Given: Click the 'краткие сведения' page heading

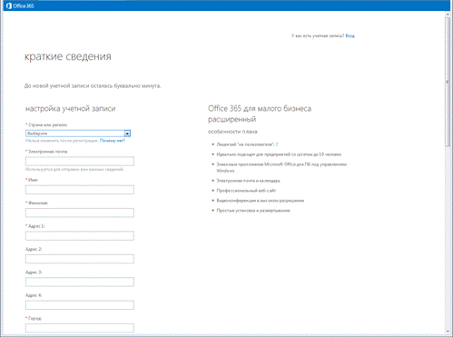Looking at the screenshot, I should pos(68,56).
